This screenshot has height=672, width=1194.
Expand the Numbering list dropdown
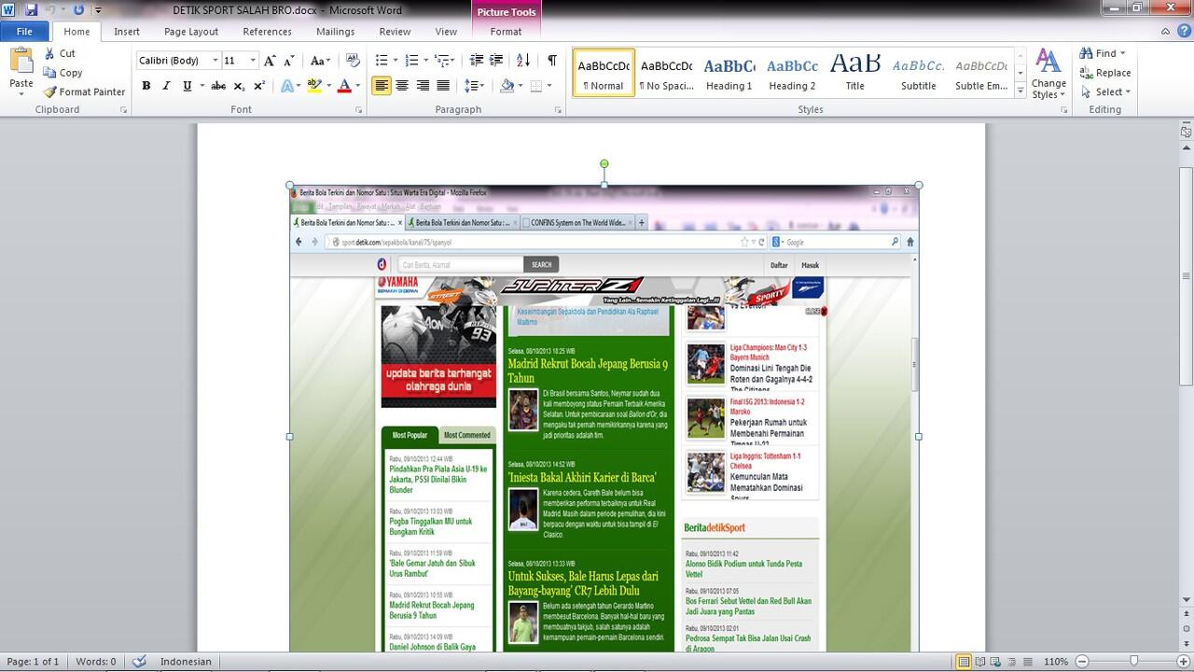click(x=426, y=61)
